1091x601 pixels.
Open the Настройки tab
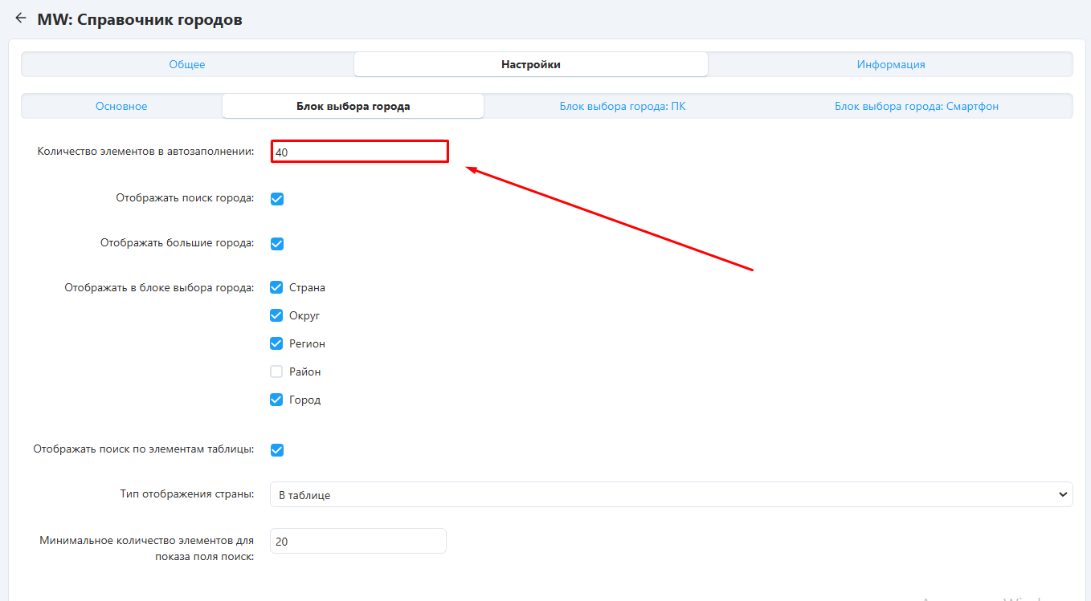tap(530, 64)
